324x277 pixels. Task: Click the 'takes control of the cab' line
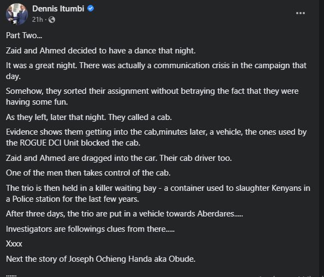click(88, 173)
